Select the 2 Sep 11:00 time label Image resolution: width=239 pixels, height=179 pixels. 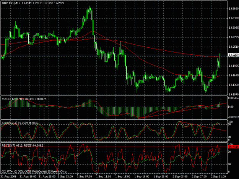tap(218, 177)
